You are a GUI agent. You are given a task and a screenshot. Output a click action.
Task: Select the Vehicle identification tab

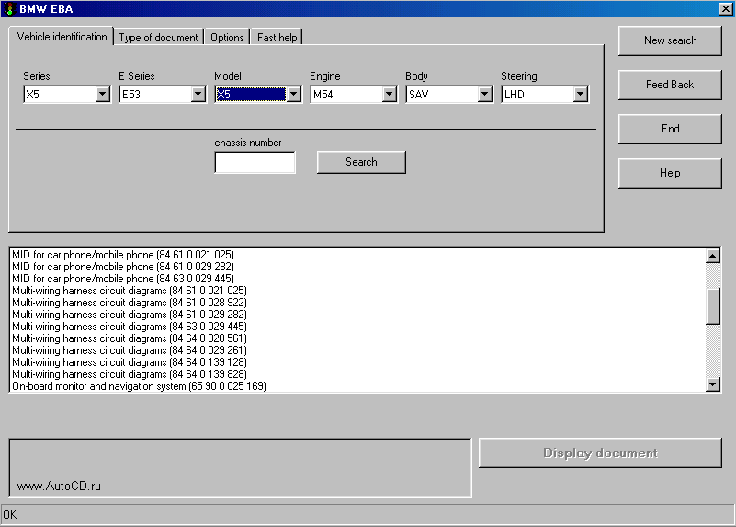[x=62, y=36]
